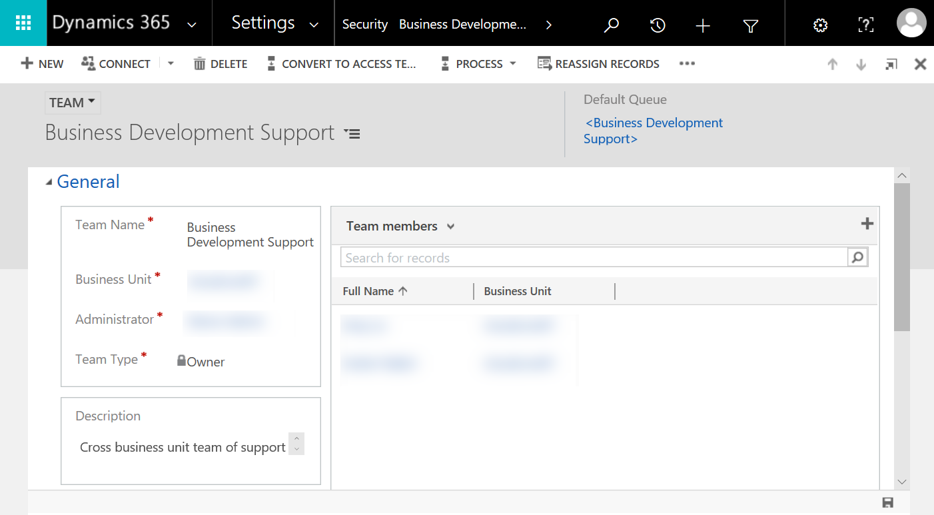This screenshot has height=515, width=934.
Task: Open the app launcher waffle icon
Action: (23, 23)
